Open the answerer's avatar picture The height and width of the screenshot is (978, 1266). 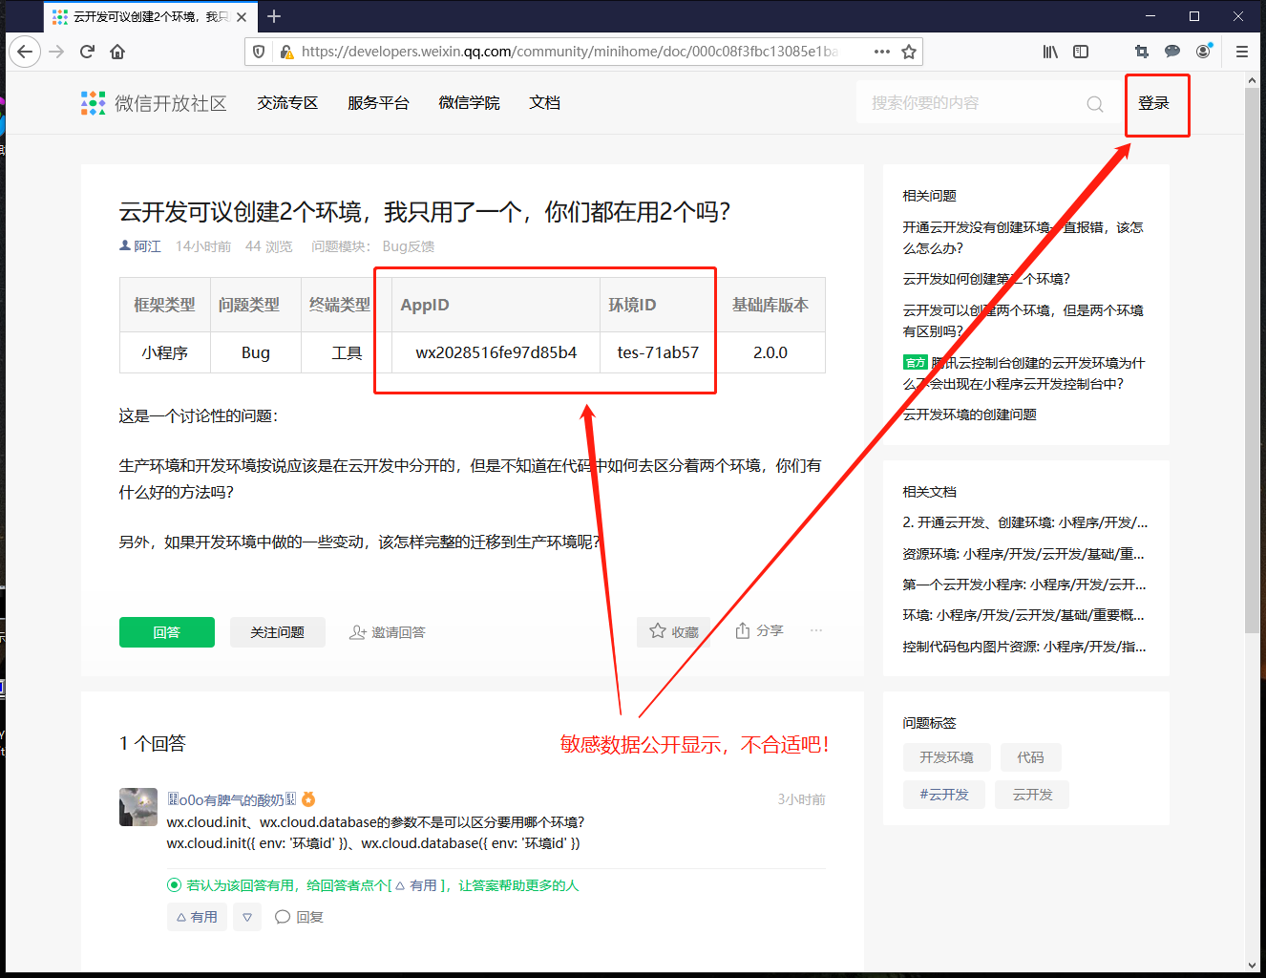(138, 807)
